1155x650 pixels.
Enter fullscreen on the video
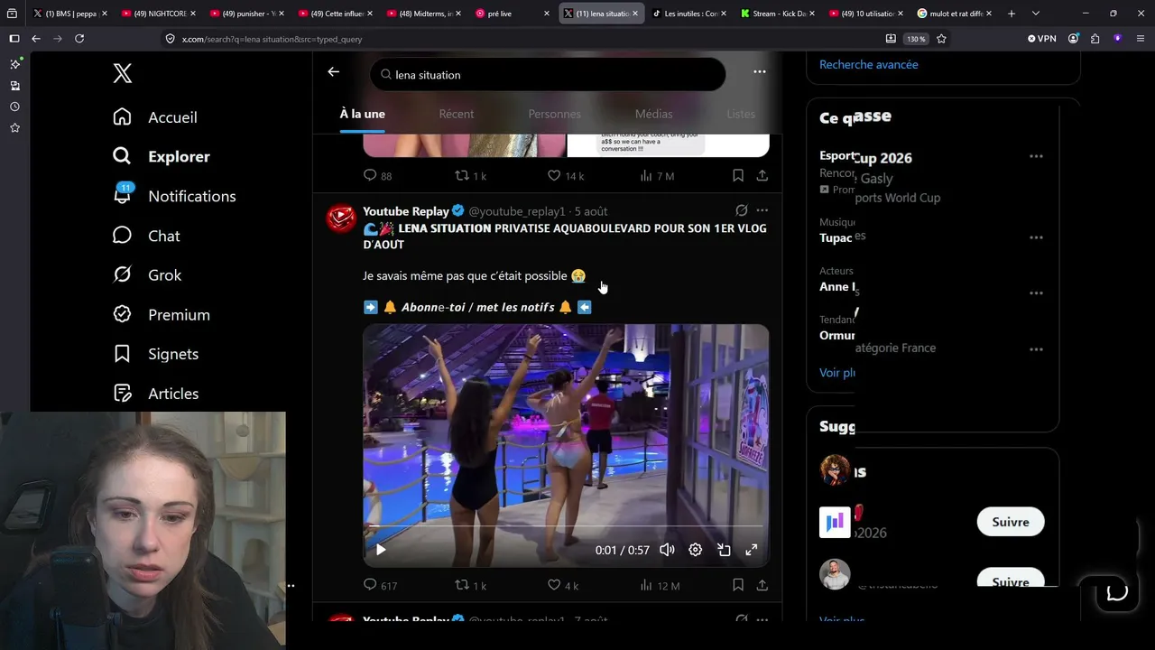click(x=752, y=550)
